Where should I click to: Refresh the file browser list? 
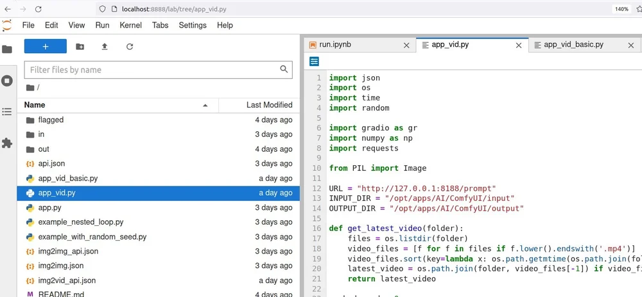point(130,47)
